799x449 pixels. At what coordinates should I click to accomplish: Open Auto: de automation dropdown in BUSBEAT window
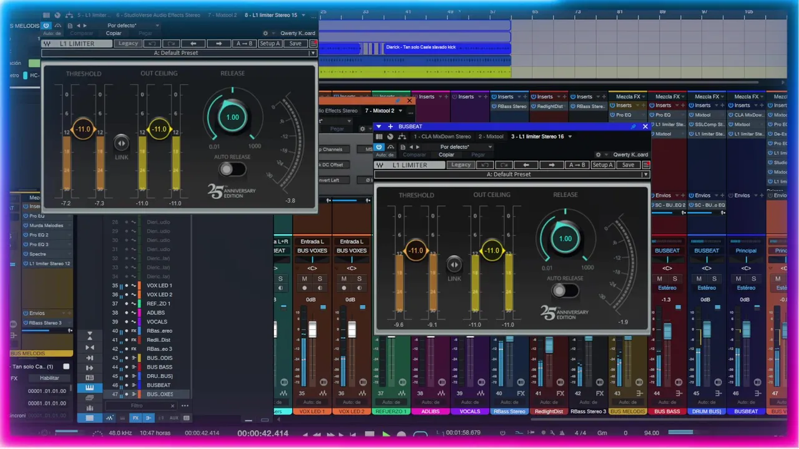click(385, 155)
